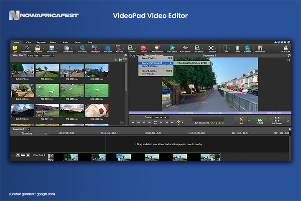The height and width of the screenshot is (201, 301).
Task: Click the thumbs-up like icon
Action: (x=275, y=42)
